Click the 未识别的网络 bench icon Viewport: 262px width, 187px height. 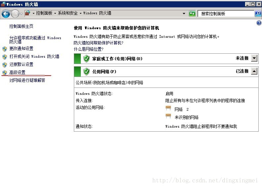click(168, 116)
